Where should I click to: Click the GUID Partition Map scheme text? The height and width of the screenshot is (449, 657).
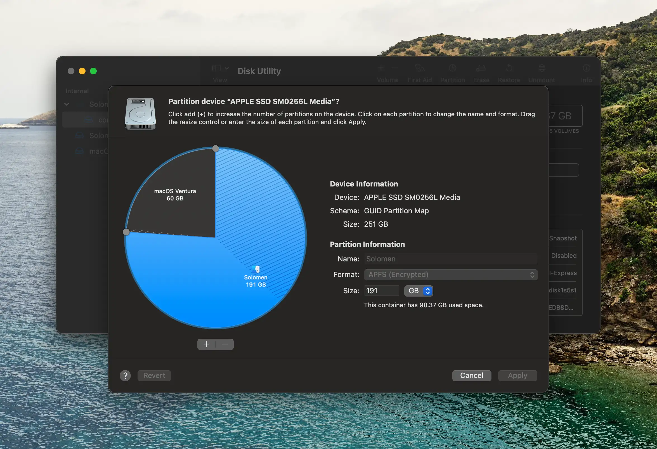[396, 211]
